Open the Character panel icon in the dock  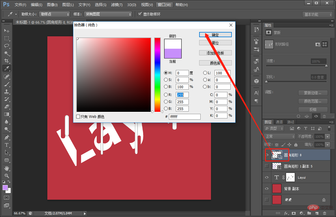[x=256, y=93]
